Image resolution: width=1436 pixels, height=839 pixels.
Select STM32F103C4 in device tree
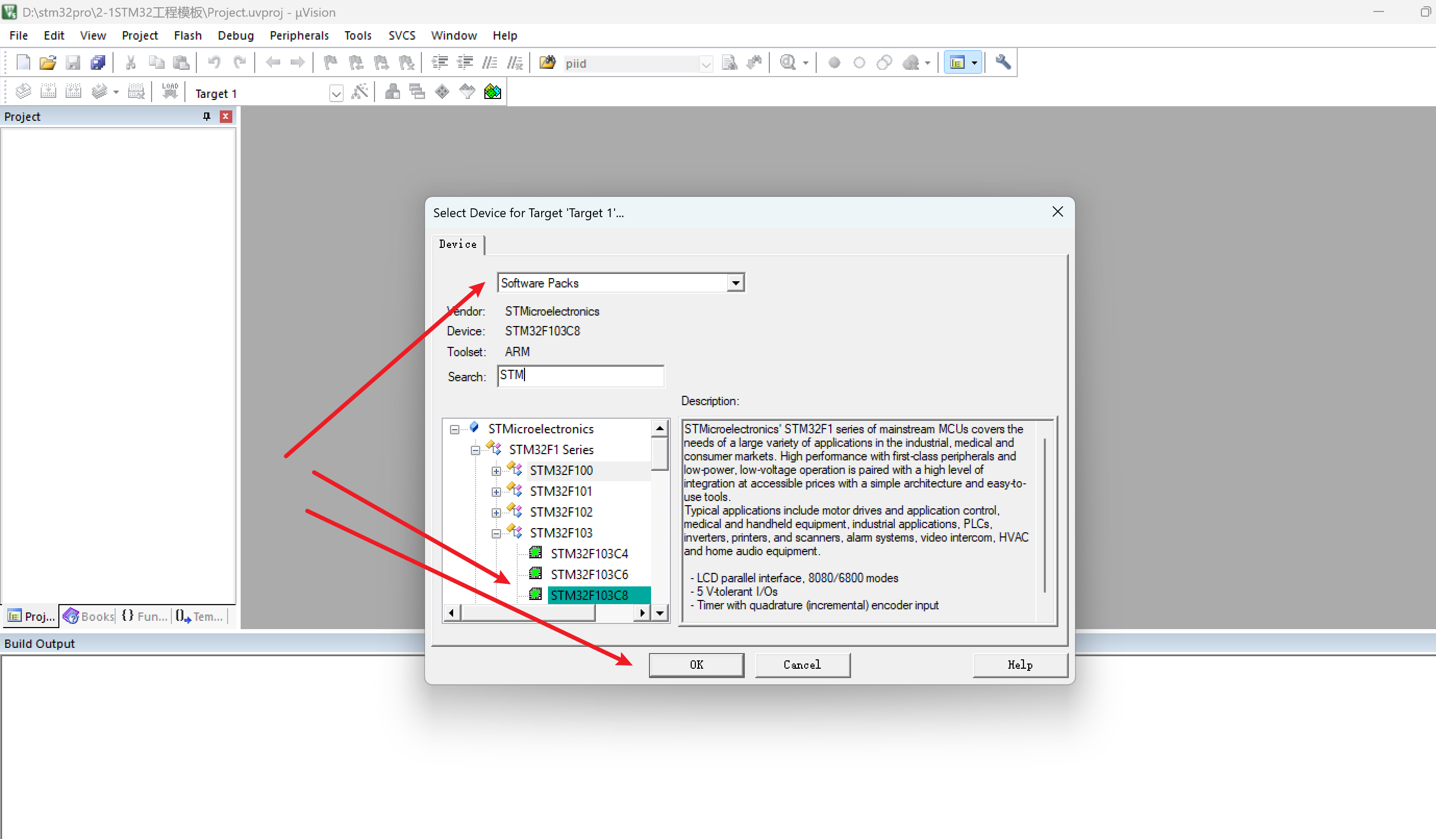pyautogui.click(x=589, y=554)
